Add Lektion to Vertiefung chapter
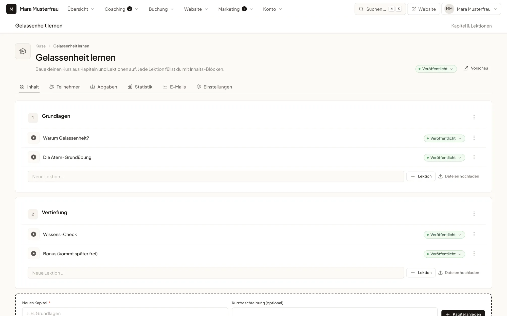The width and height of the screenshot is (507, 316). point(421,273)
